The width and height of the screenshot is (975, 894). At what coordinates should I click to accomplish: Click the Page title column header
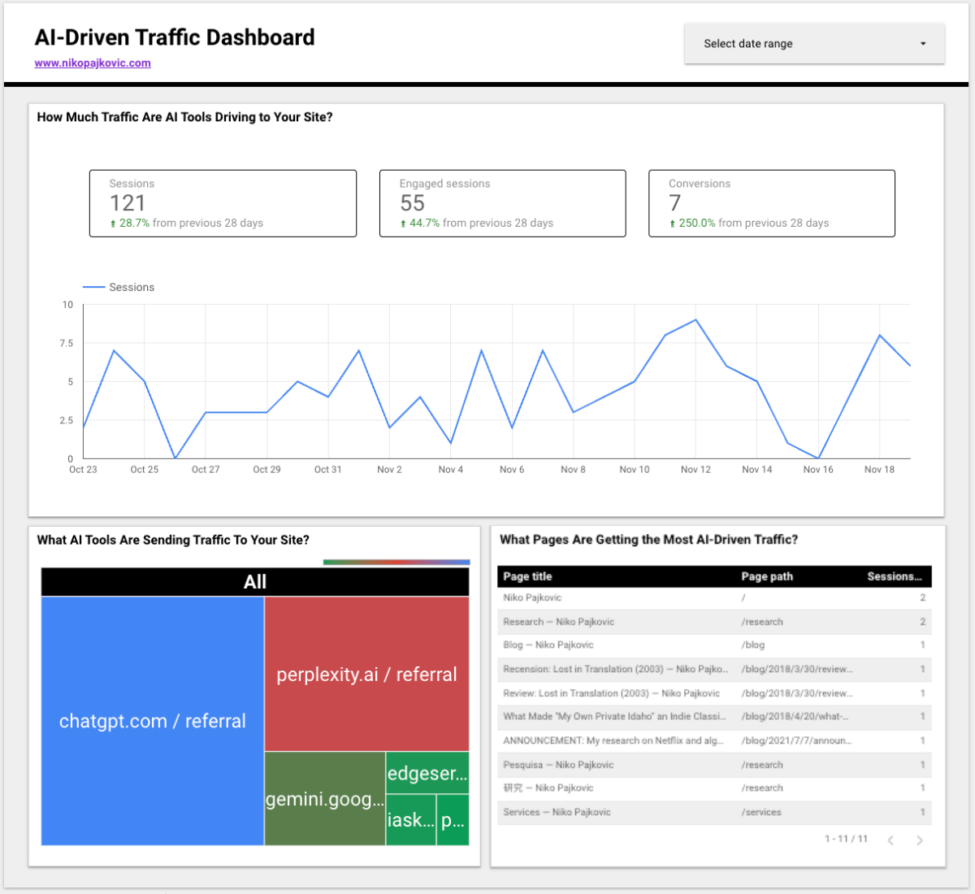coord(527,576)
